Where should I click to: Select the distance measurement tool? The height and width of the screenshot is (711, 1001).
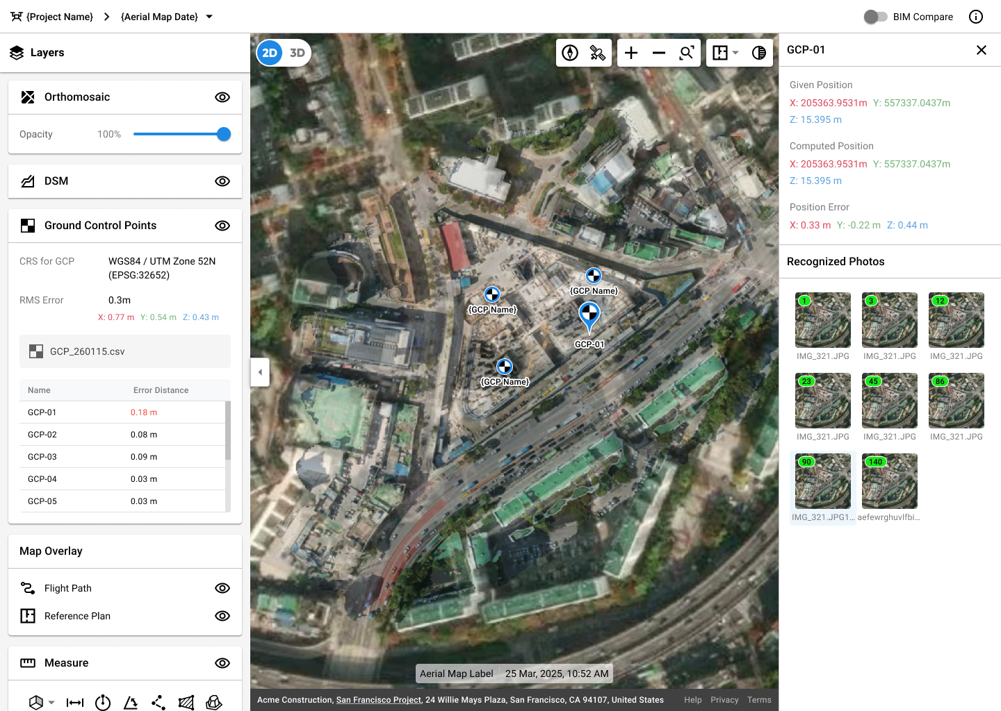[75, 703]
